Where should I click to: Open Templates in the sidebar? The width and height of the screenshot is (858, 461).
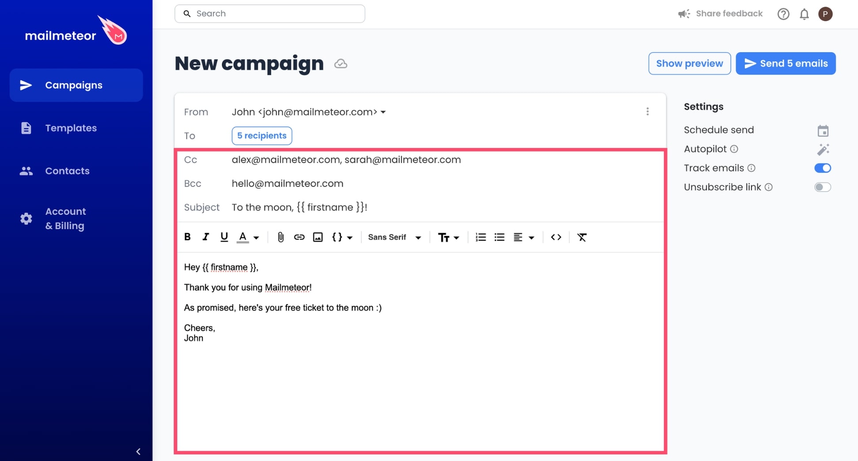(76, 128)
